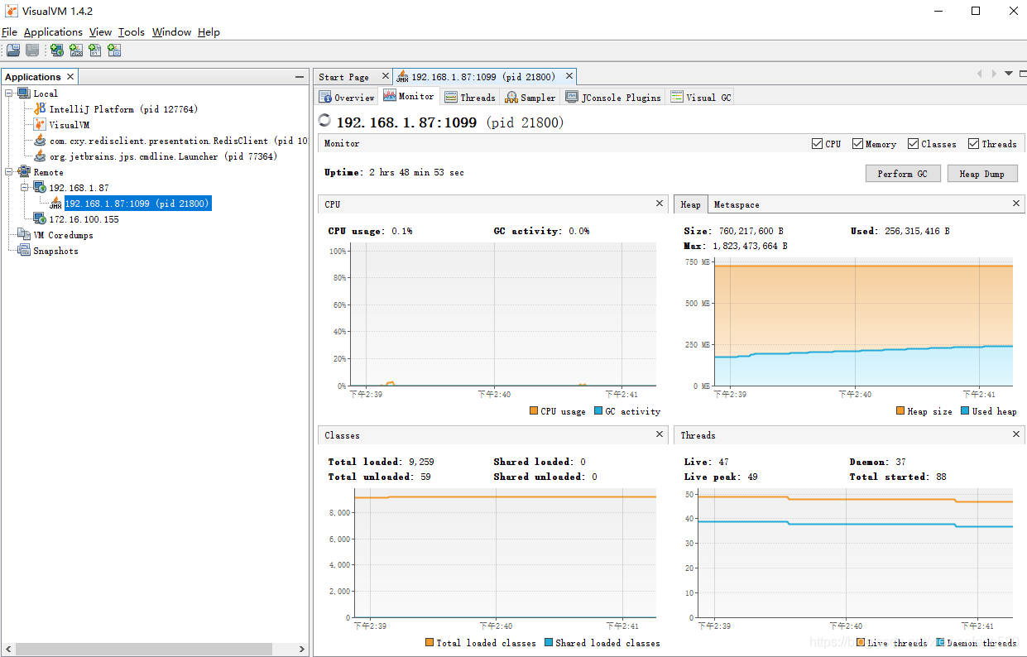
Task: Click the Monitor tab chart icon
Action: (x=390, y=96)
